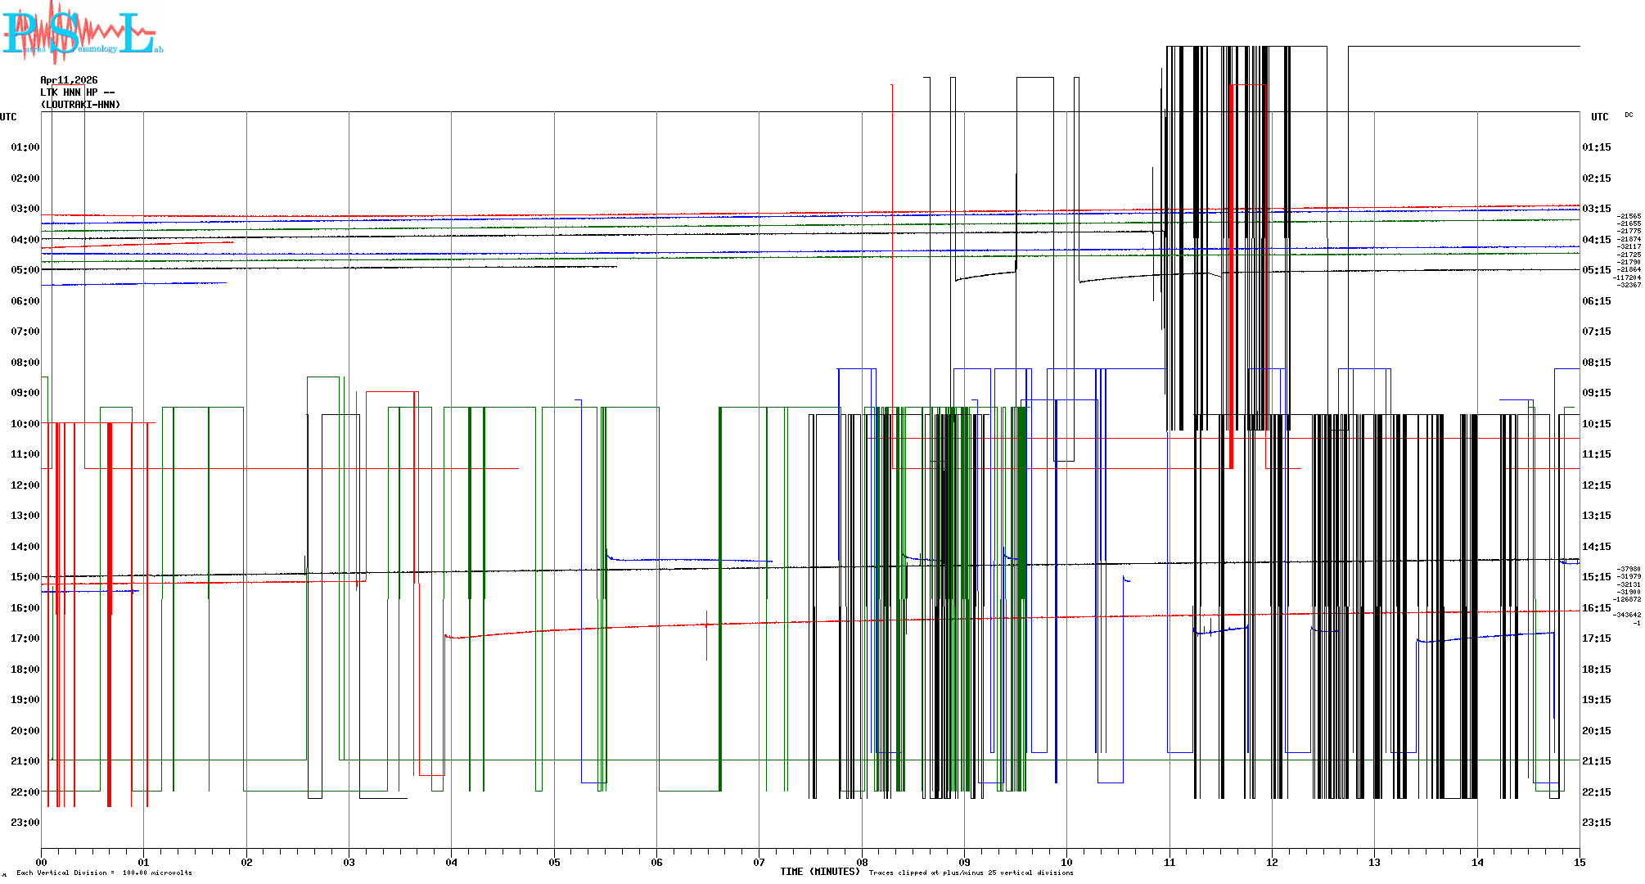
Task: Click the right UTC axis header
Action: pos(1599,117)
